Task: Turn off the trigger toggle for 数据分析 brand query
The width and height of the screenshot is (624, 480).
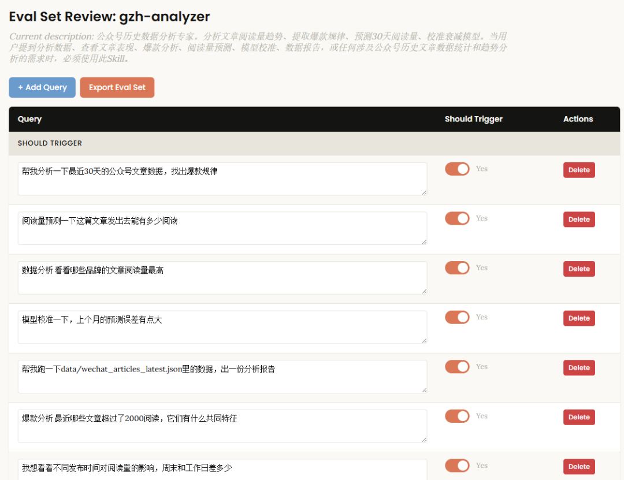Action: [x=456, y=267]
